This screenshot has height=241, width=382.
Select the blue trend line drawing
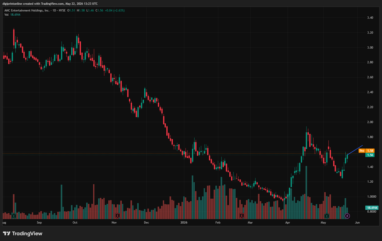coord(355,150)
